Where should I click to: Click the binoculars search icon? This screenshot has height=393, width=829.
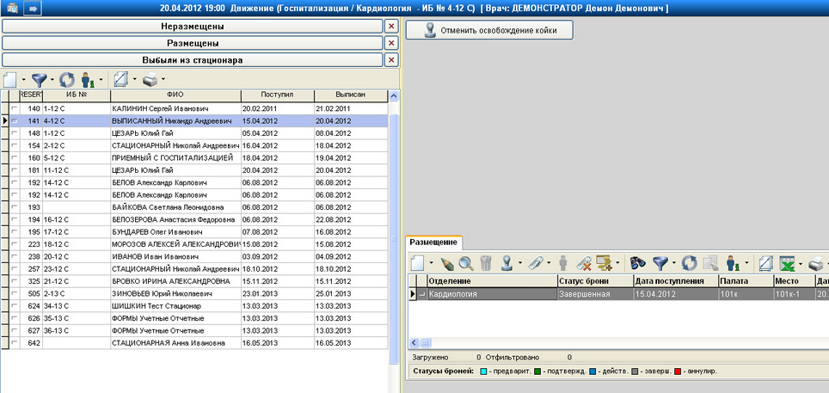coord(639,261)
